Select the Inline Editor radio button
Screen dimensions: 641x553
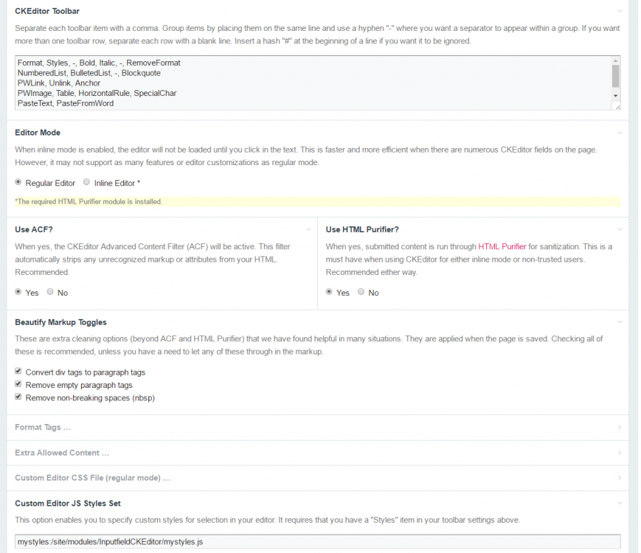pos(87,182)
